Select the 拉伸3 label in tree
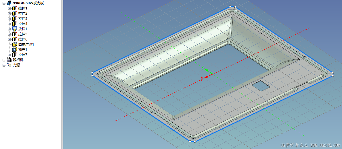 tap(23, 19)
